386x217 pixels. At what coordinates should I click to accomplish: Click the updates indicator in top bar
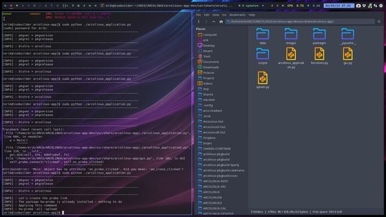248,5
